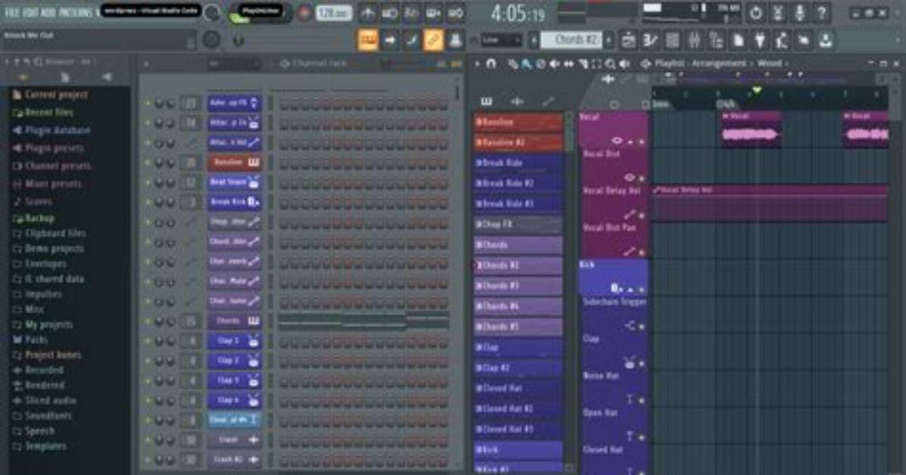Select Chop FX pattern in picker list
Image resolution: width=906 pixels, height=475 pixels.
(517, 224)
